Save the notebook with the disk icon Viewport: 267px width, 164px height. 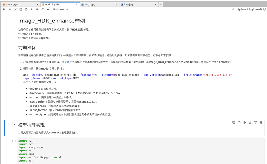pyautogui.click(x=4, y=9)
